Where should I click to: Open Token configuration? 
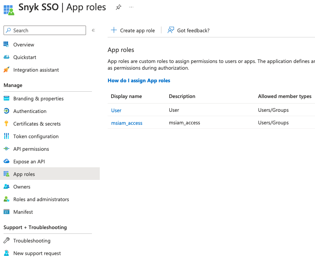point(36,137)
